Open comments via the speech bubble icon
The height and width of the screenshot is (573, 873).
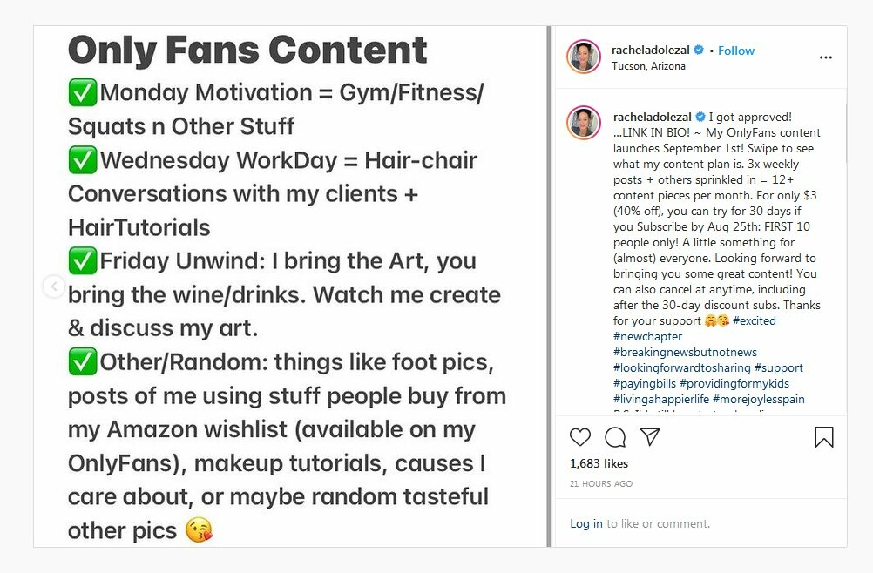point(615,437)
